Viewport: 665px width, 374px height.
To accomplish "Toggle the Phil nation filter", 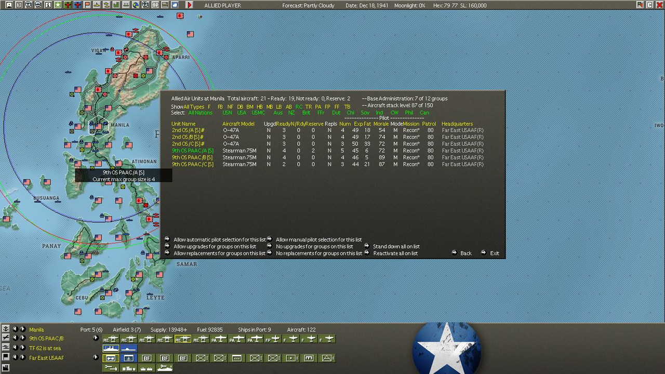I will coord(410,113).
